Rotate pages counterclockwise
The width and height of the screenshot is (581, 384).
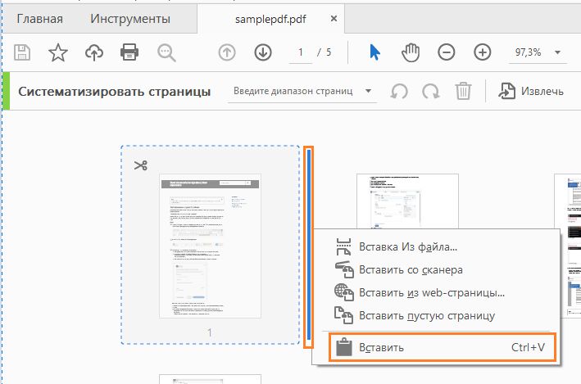click(x=399, y=91)
